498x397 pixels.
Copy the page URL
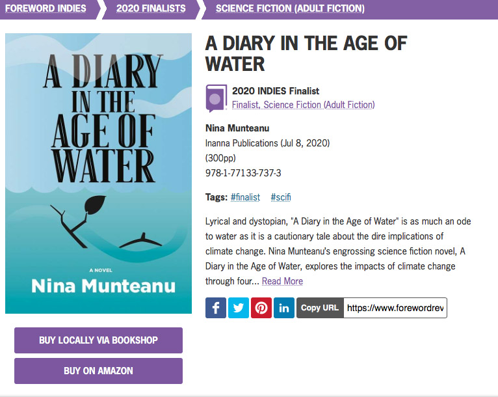tap(320, 308)
